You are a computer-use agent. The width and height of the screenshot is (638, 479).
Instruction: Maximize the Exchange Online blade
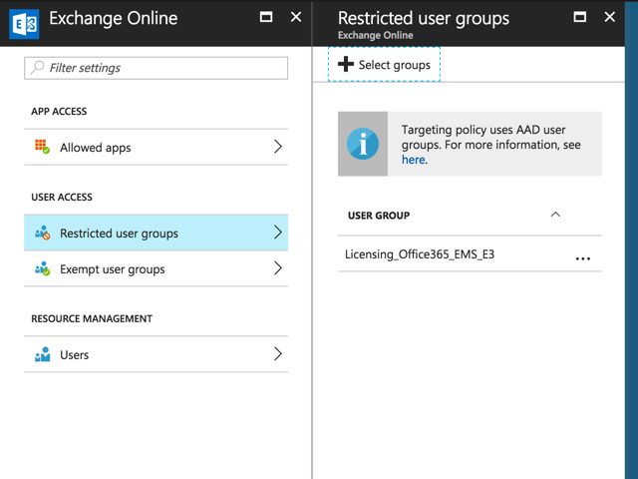[x=266, y=17]
